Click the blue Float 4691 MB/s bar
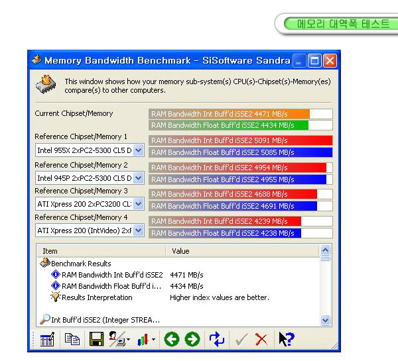This screenshot has height=361, width=398. pos(233,206)
